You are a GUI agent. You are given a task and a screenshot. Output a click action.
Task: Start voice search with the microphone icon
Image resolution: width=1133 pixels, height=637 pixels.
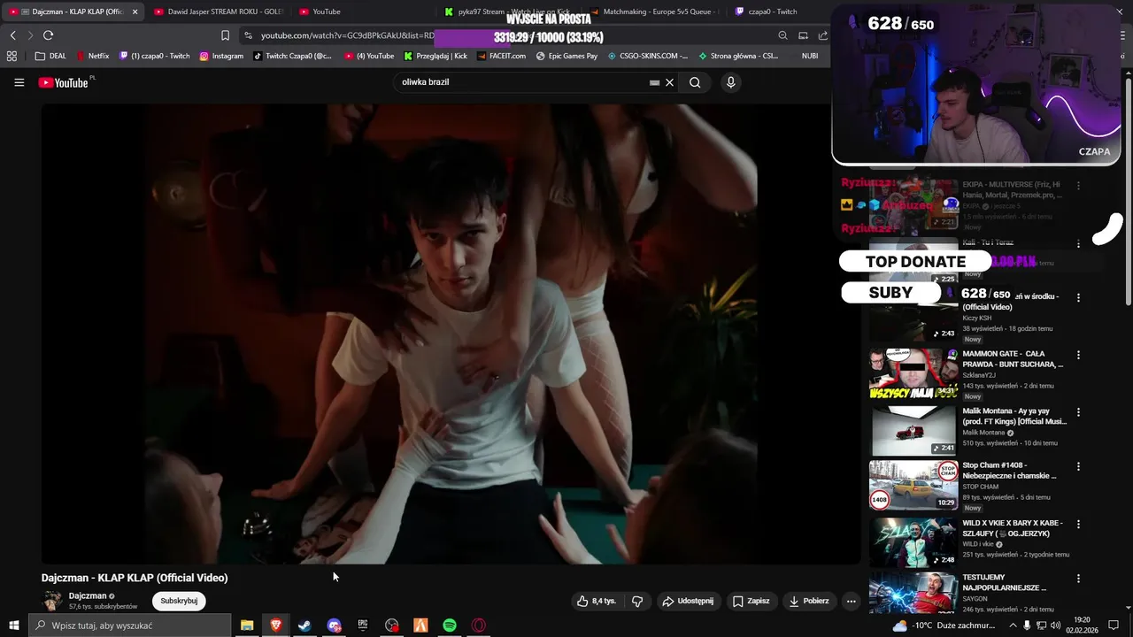[x=730, y=82]
